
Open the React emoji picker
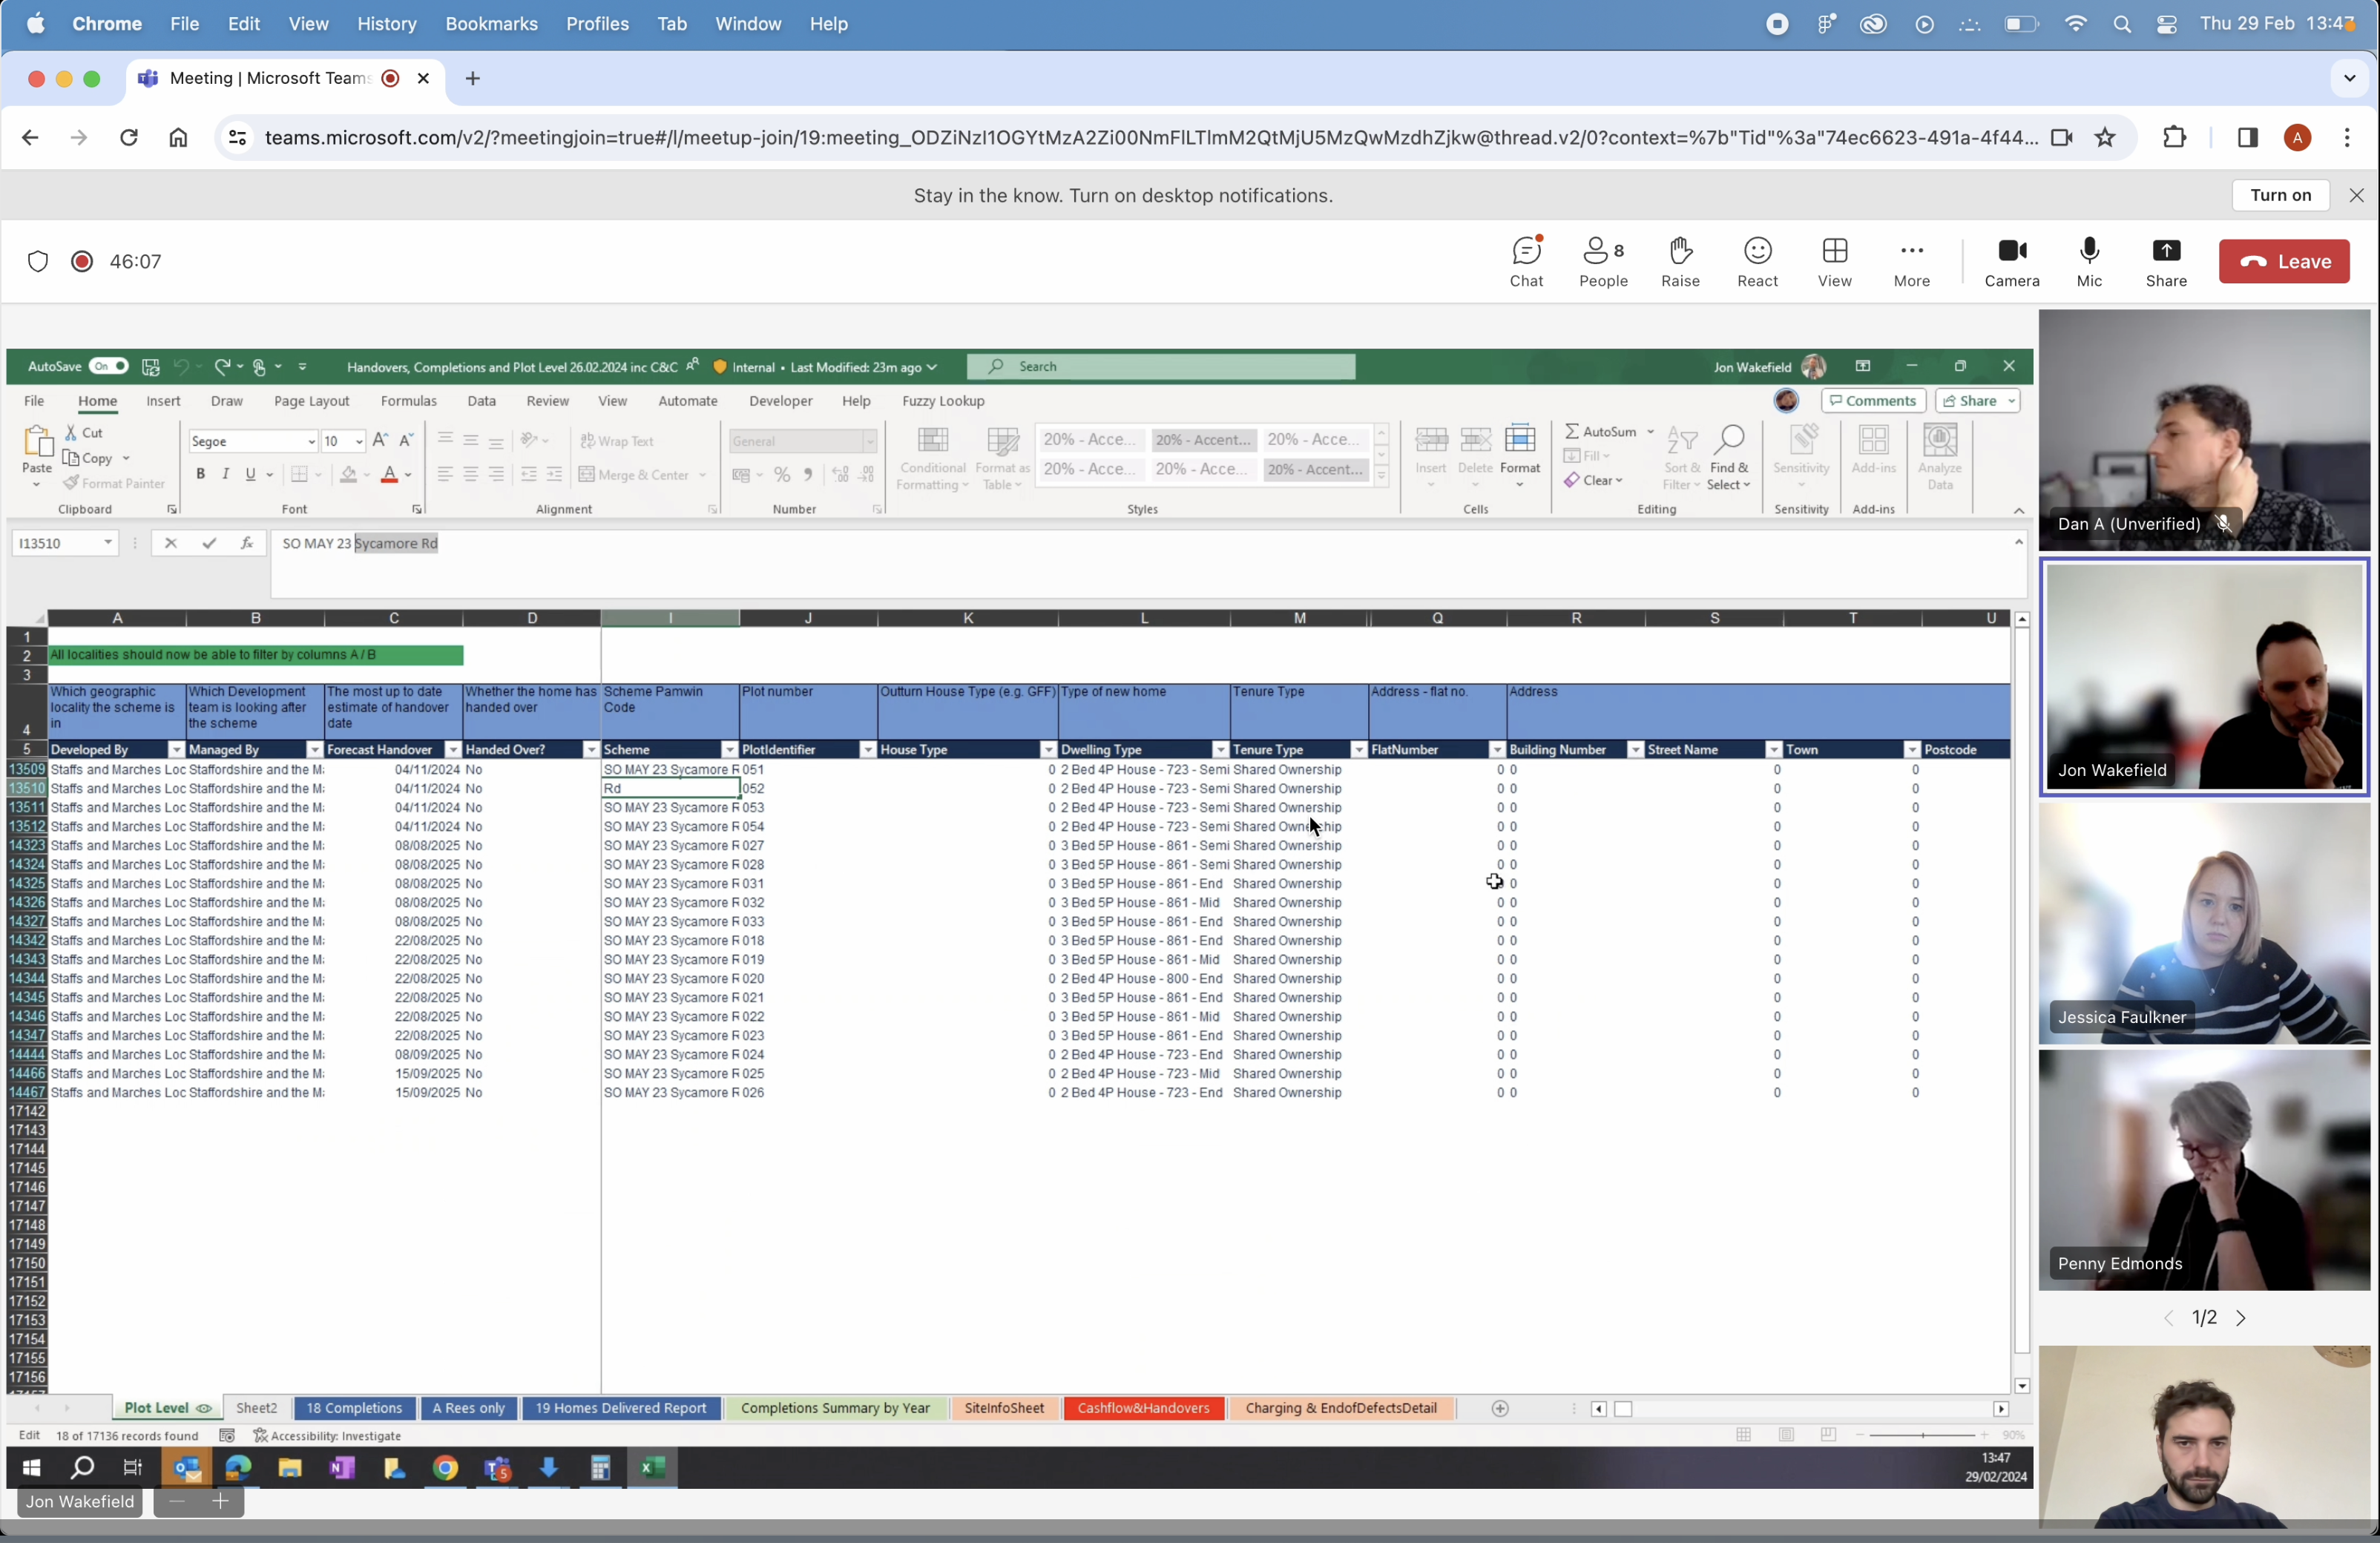[x=1757, y=262]
